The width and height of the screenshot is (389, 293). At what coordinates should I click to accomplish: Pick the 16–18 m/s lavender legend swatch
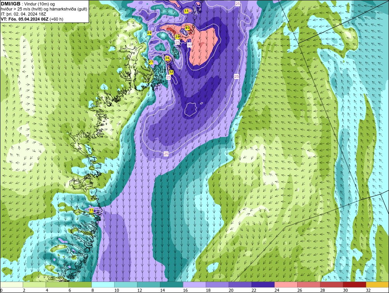(x=194, y=284)
